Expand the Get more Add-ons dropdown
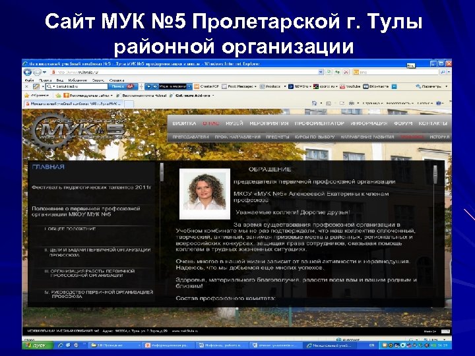The image size is (475, 356). click(x=213, y=96)
